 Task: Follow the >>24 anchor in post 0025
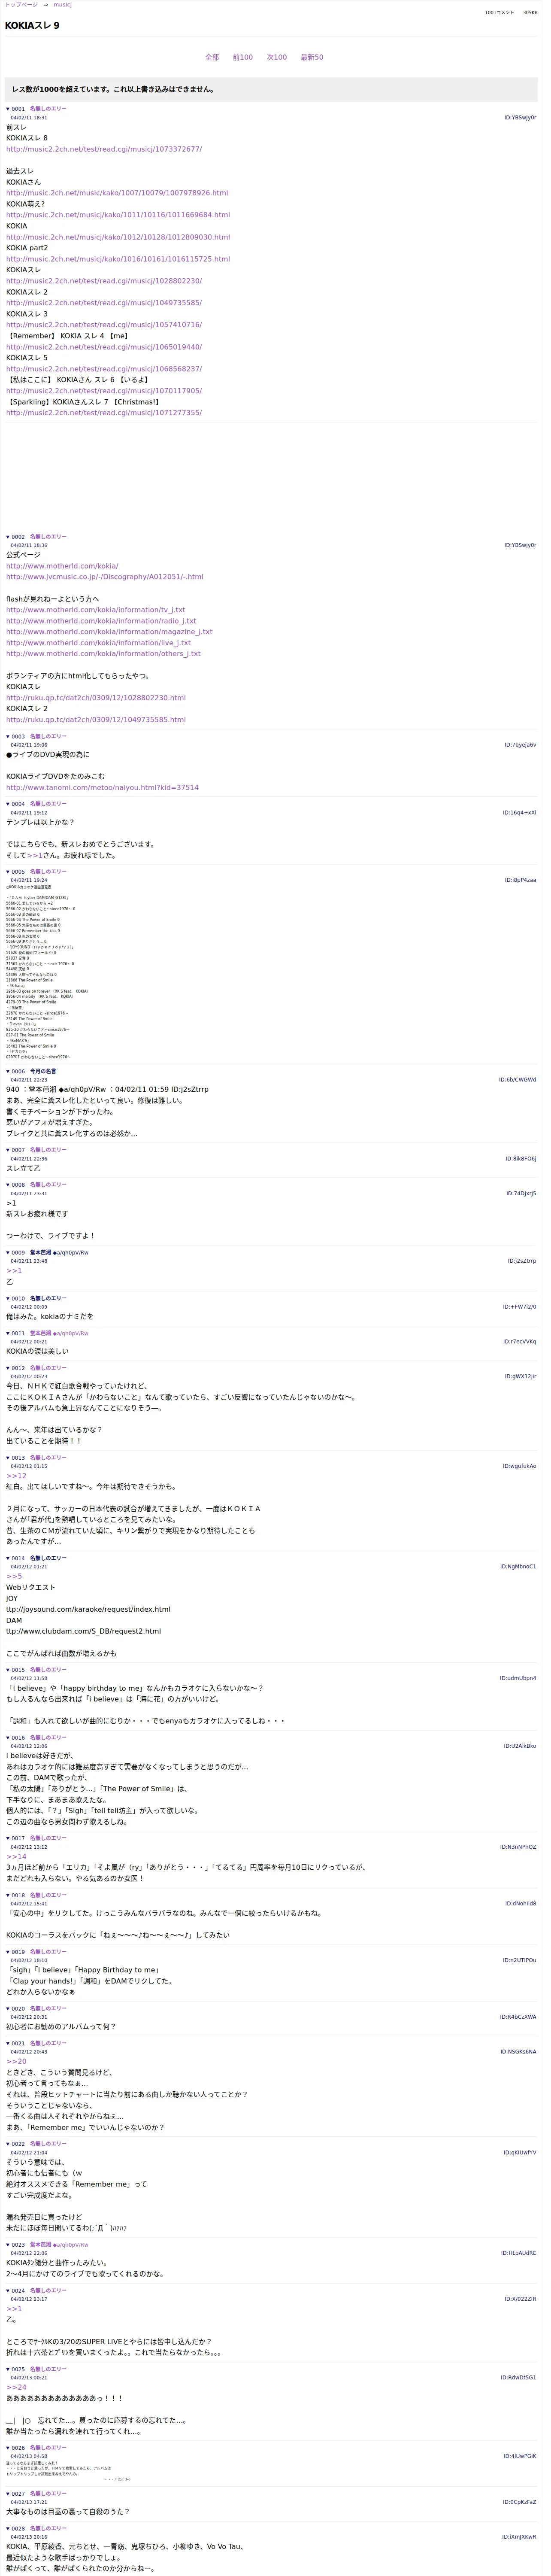(x=16, y=2388)
